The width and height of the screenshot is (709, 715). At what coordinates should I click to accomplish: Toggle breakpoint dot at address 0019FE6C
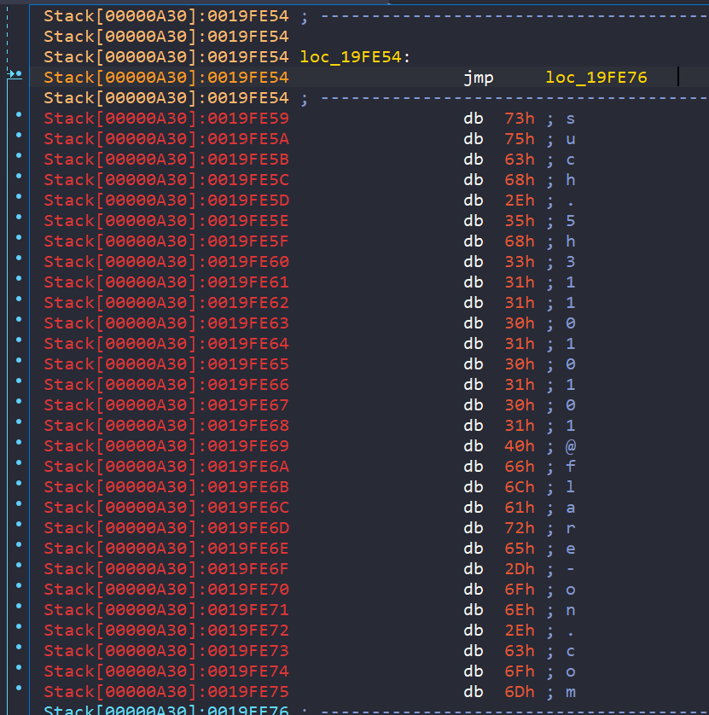tap(19, 504)
